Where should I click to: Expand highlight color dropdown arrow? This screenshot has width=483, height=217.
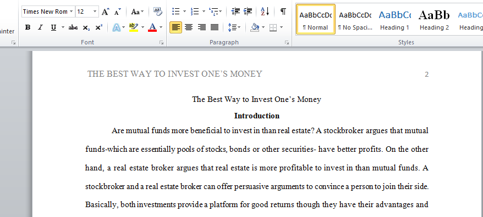pyautogui.click(x=142, y=27)
